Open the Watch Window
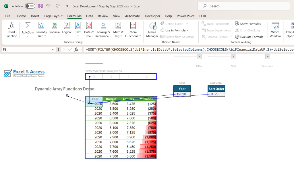 click(x=275, y=30)
